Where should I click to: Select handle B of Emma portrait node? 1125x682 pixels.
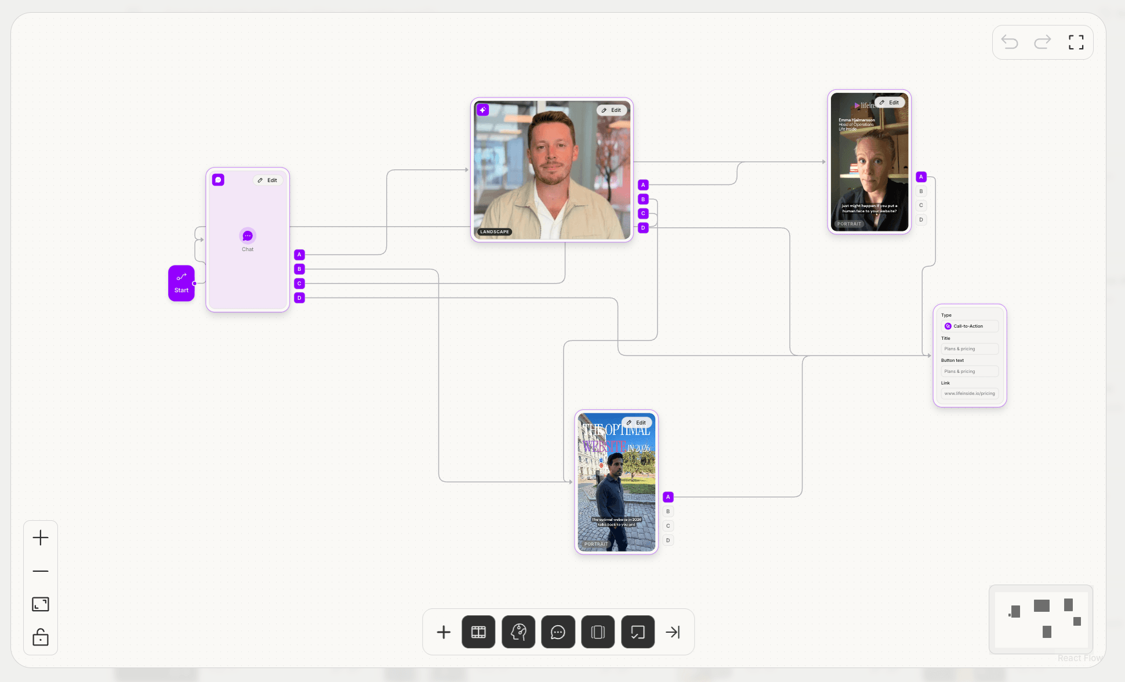[x=921, y=191]
